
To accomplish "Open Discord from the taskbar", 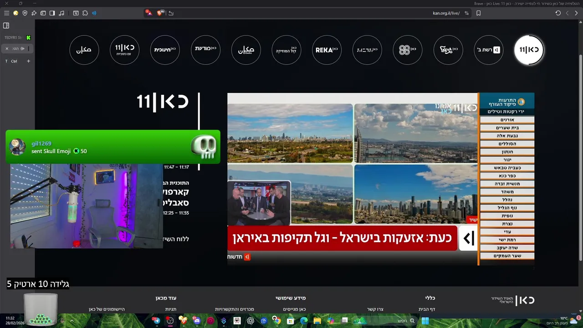I will 197,321.
